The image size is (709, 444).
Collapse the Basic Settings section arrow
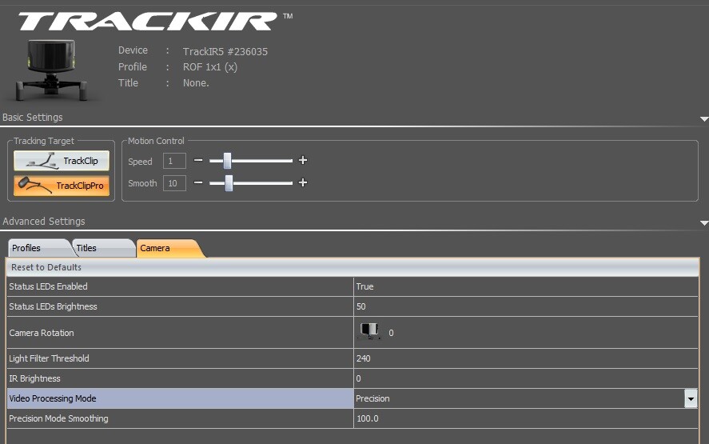coord(704,119)
